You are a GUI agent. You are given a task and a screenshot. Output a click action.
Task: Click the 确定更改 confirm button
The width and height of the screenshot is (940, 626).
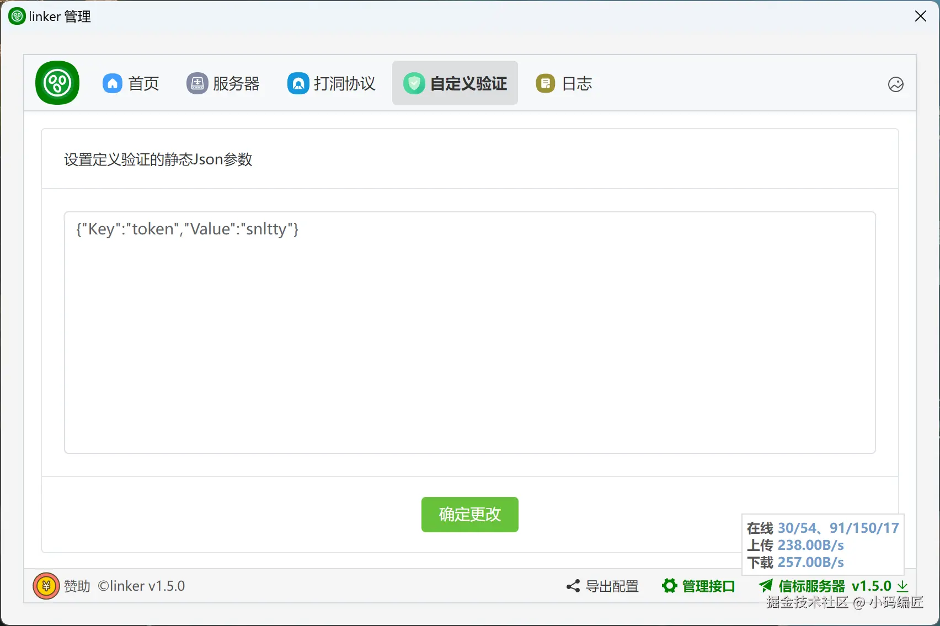click(x=470, y=515)
